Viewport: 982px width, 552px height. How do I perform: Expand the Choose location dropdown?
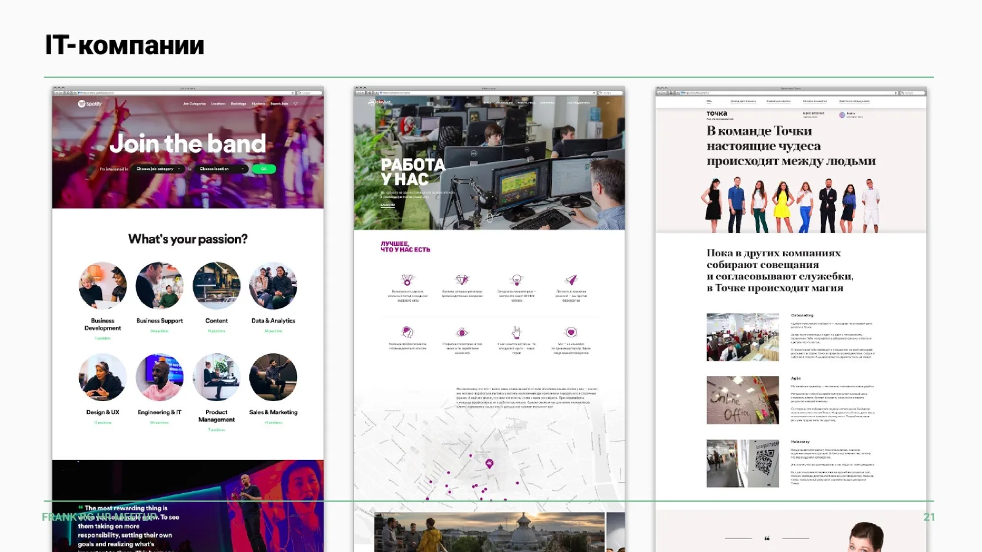click(222, 169)
